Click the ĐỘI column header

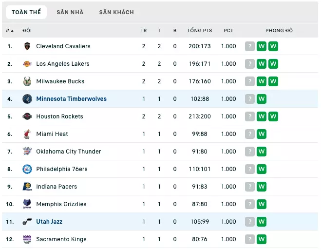pos(27,31)
